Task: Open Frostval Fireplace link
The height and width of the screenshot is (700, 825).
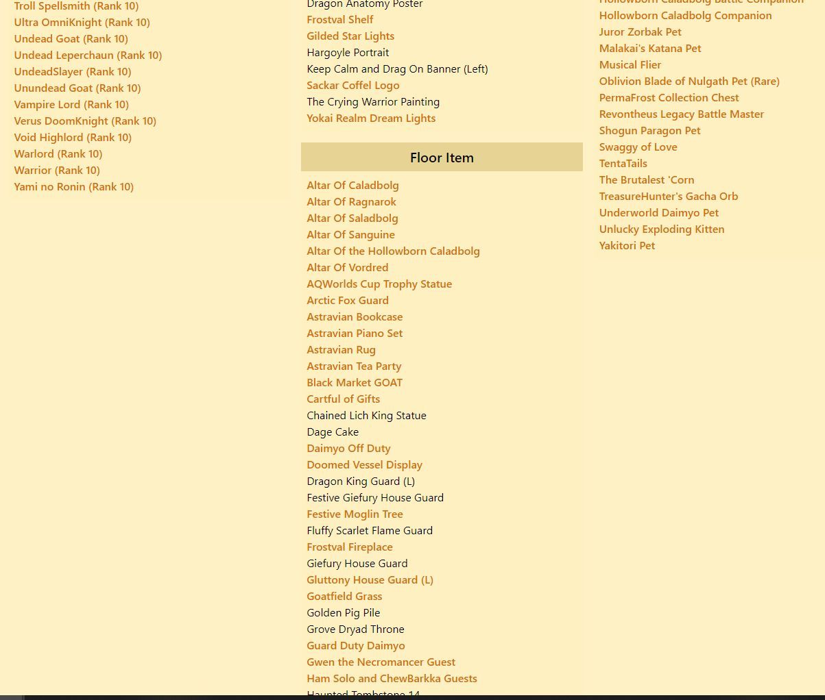Action: [350, 547]
